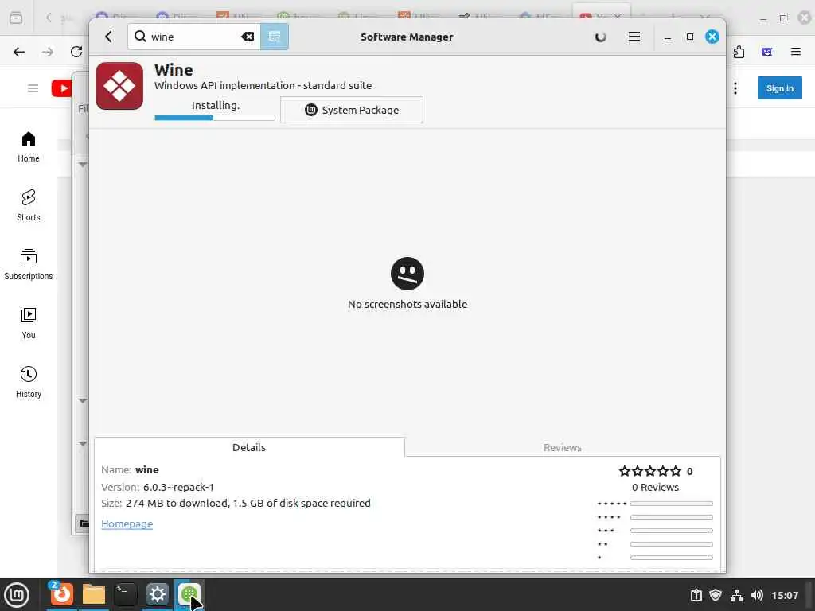The width and height of the screenshot is (815, 611).
Task: Open the You section on YouTube
Action: coord(29,323)
